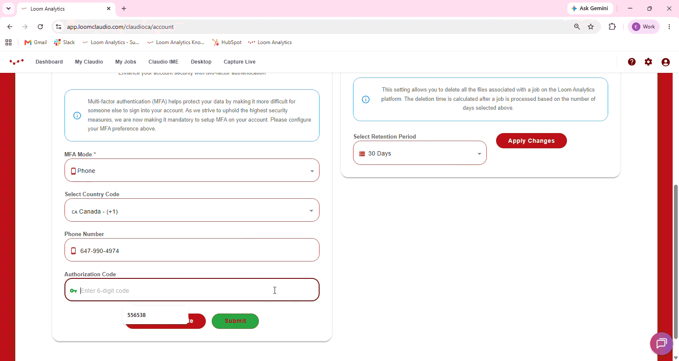Click the browser forward arrow

(25, 27)
